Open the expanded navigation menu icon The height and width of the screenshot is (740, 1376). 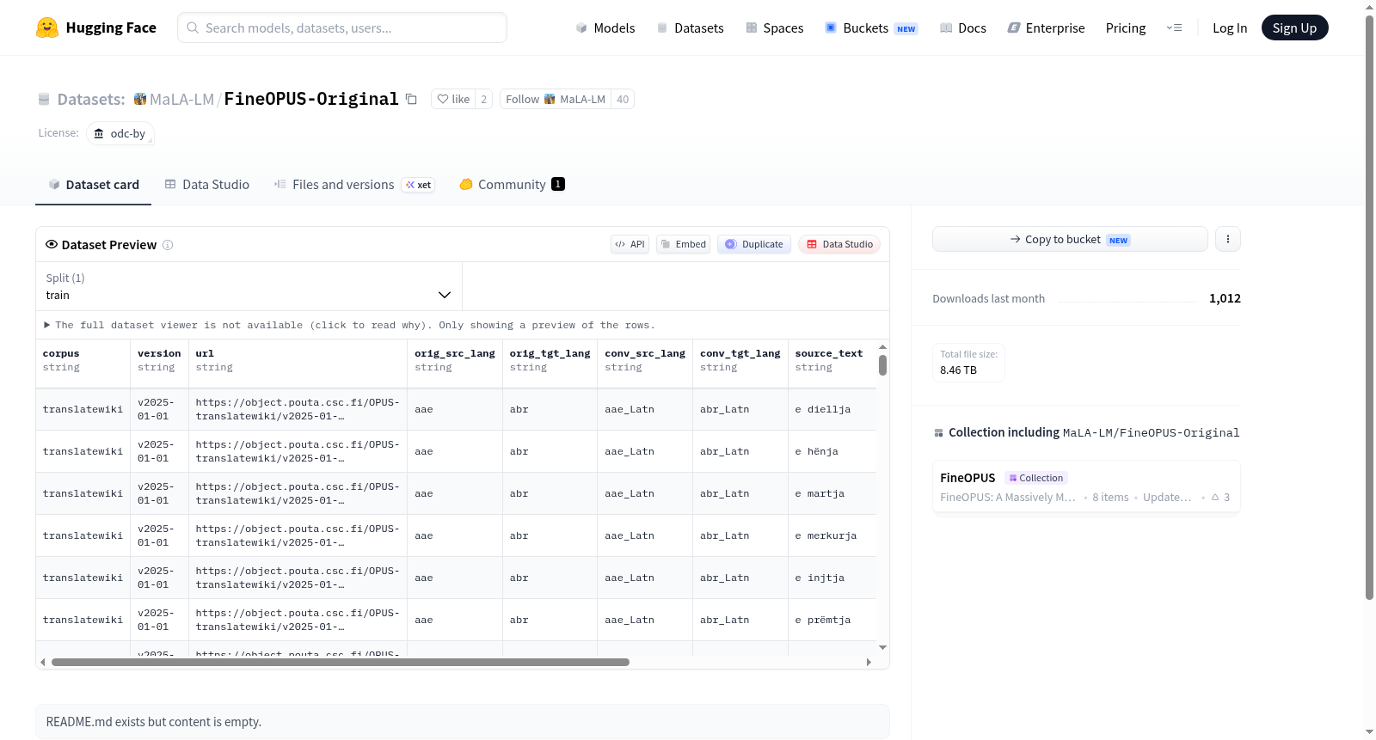click(1174, 28)
